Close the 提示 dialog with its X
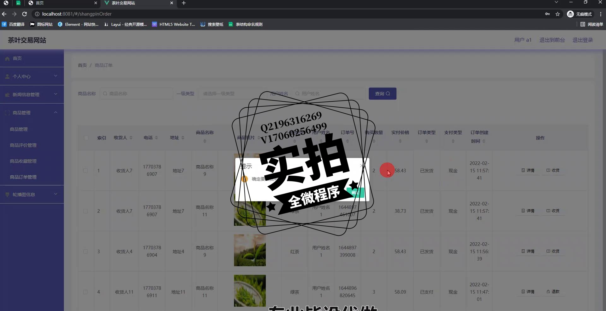Image resolution: width=606 pixels, height=311 pixels. pyautogui.click(x=362, y=166)
